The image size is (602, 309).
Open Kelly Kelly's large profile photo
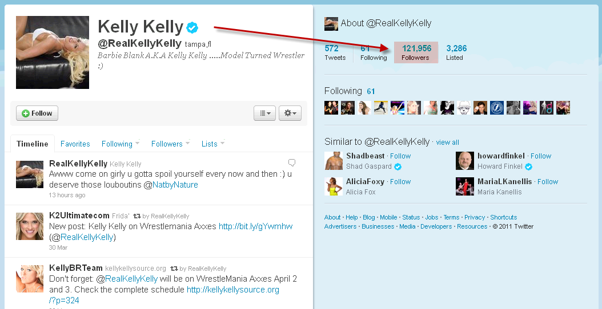(53, 52)
